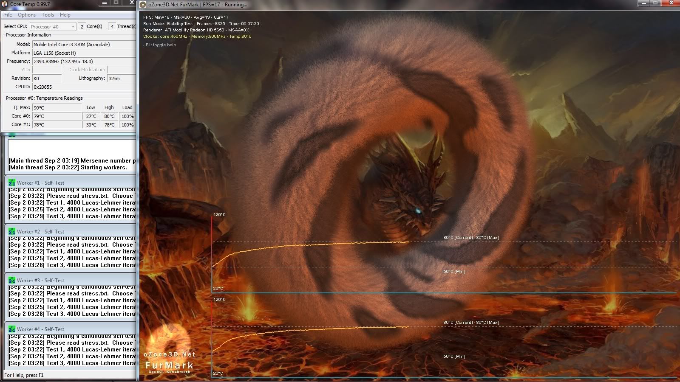Click the 'F1: toggle help' hint
Image resolution: width=680 pixels, height=382 pixels.
159,45
